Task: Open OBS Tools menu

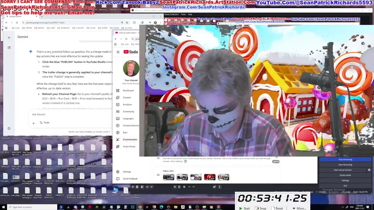Action: 183,14
